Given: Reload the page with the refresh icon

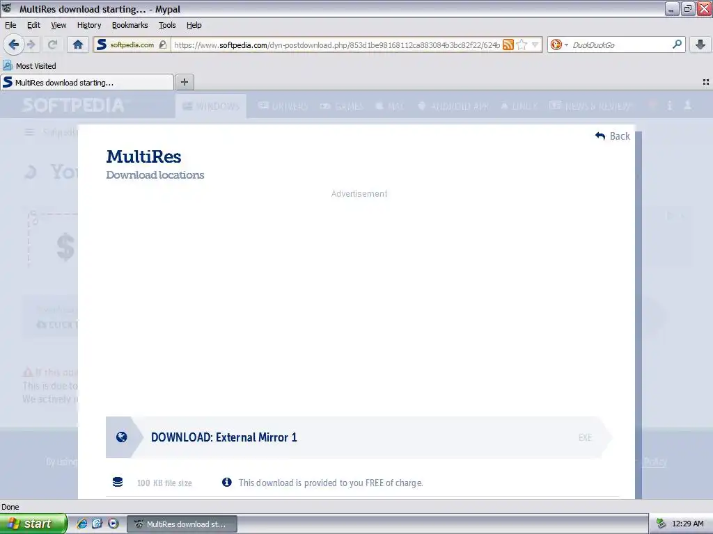Looking at the screenshot, I should pos(52,44).
